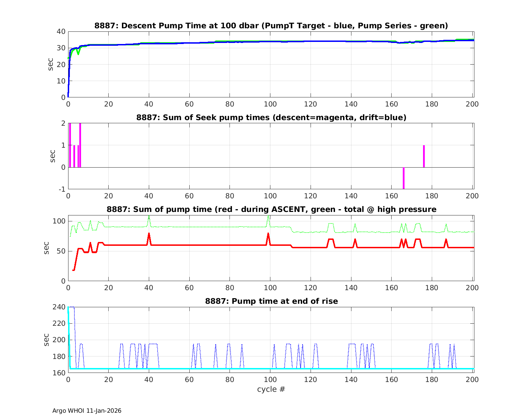
Task: Click the "sec" y-axis label of seek pump plot
Action: (53, 156)
